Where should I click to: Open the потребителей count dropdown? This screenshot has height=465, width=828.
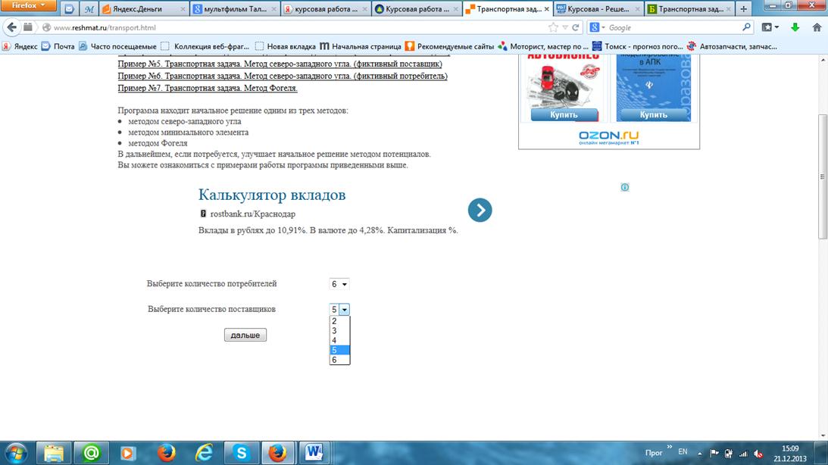(x=339, y=284)
